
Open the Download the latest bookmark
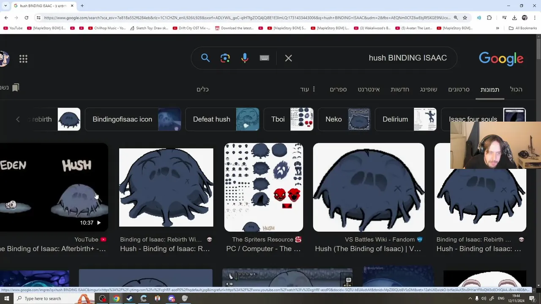tap(234, 28)
